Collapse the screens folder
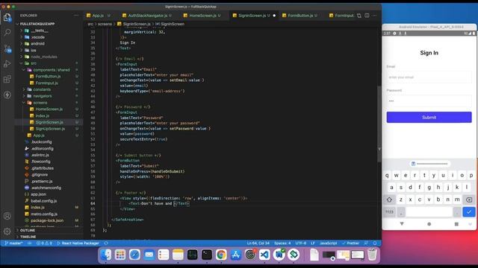The height and width of the screenshot is (268, 478). [x=40, y=103]
